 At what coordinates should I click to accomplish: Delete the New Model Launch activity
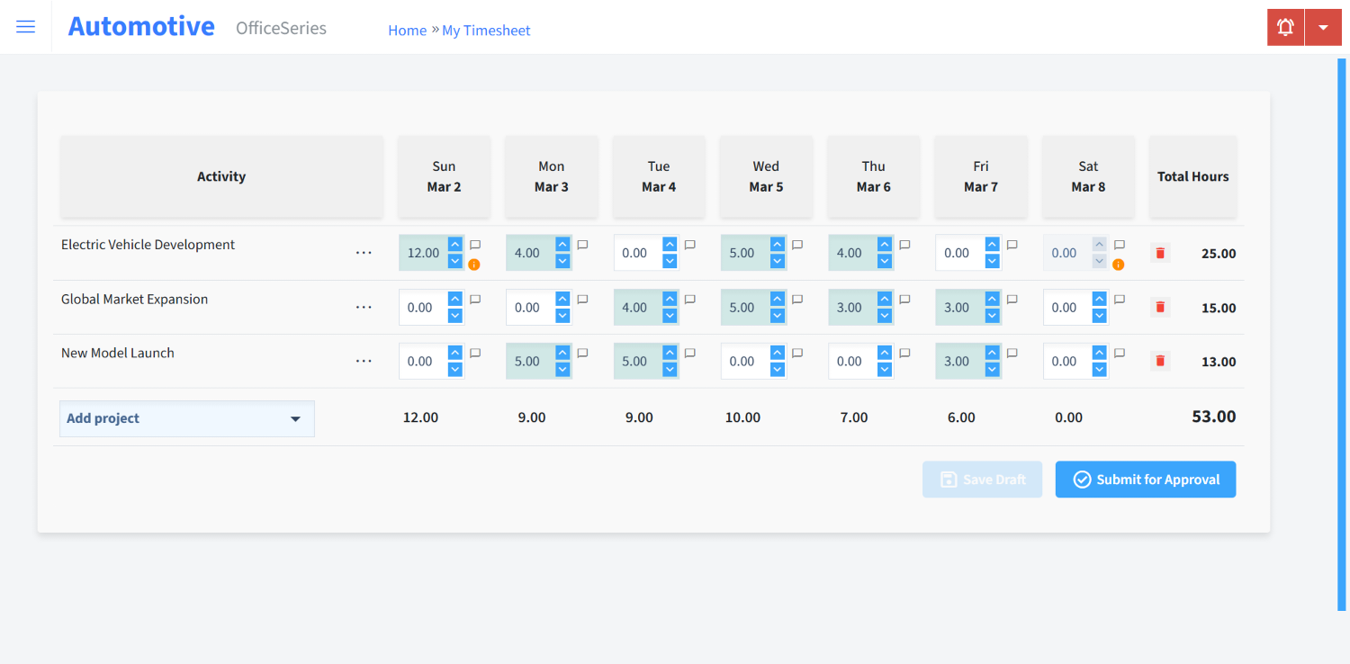coord(1159,361)
